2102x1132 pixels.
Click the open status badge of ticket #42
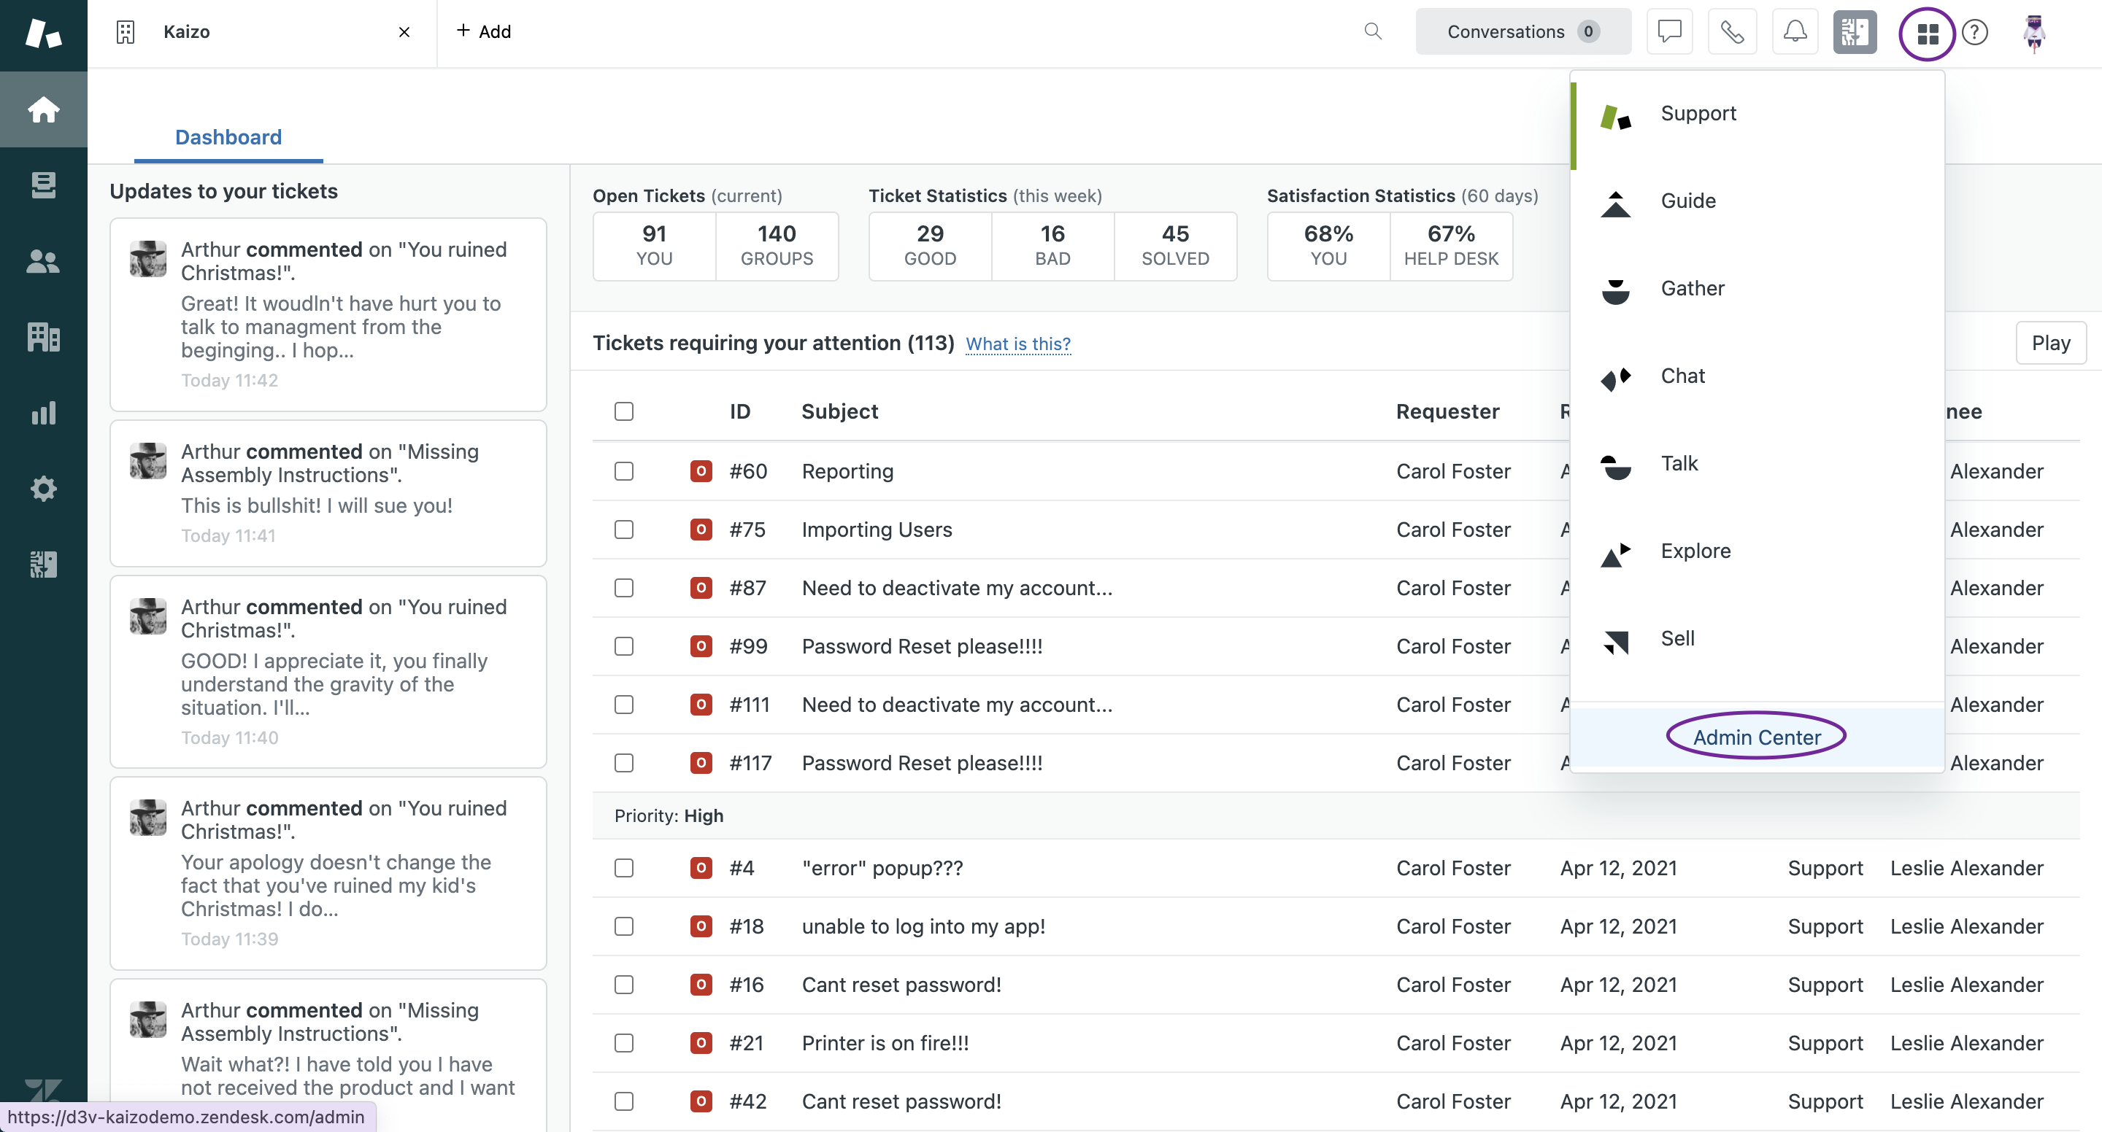pyautogui.click(x=700, y=1101)
